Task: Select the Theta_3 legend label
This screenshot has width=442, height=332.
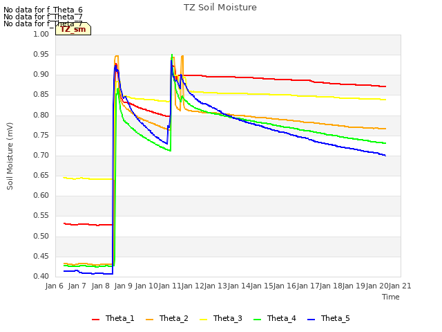Action: [x=227, y=318]
